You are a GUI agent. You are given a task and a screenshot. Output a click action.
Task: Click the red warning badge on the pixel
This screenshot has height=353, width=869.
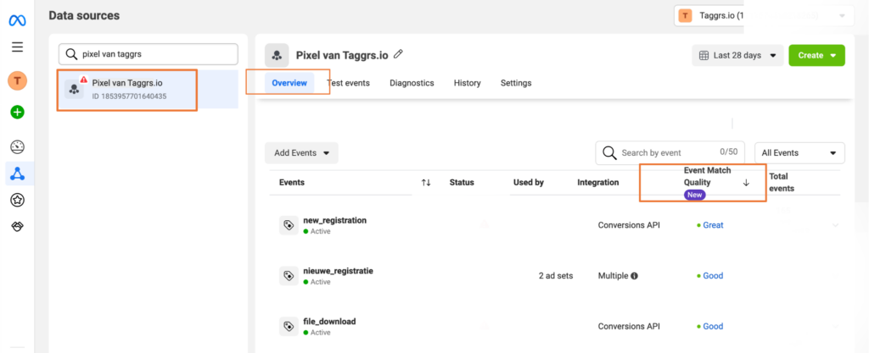pyautogui.click(x=84, y=80)
